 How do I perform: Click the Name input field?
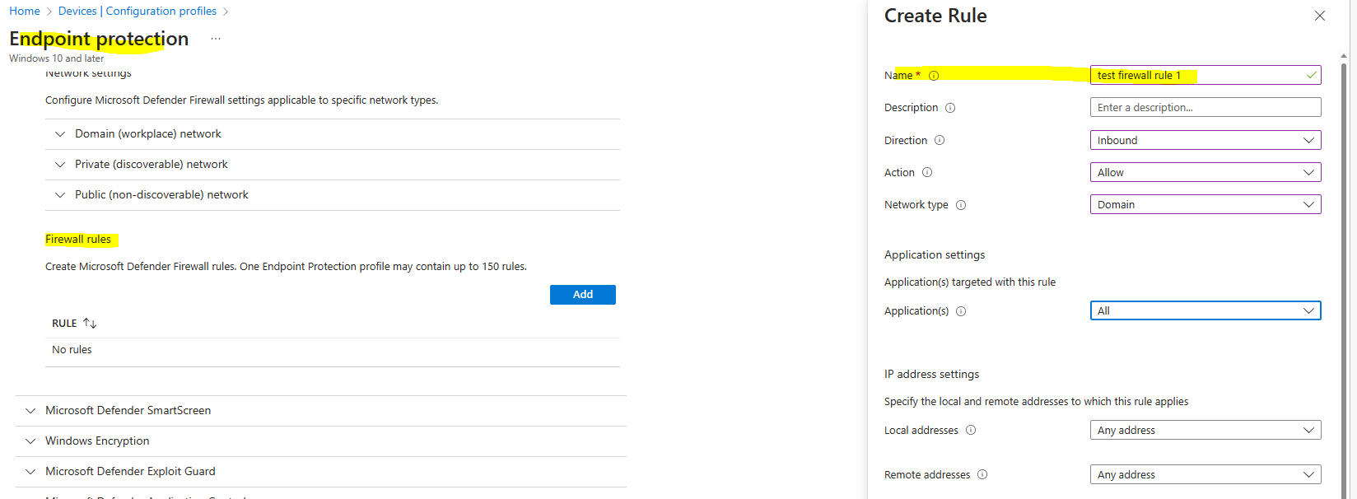click(x=1205, y=75)
